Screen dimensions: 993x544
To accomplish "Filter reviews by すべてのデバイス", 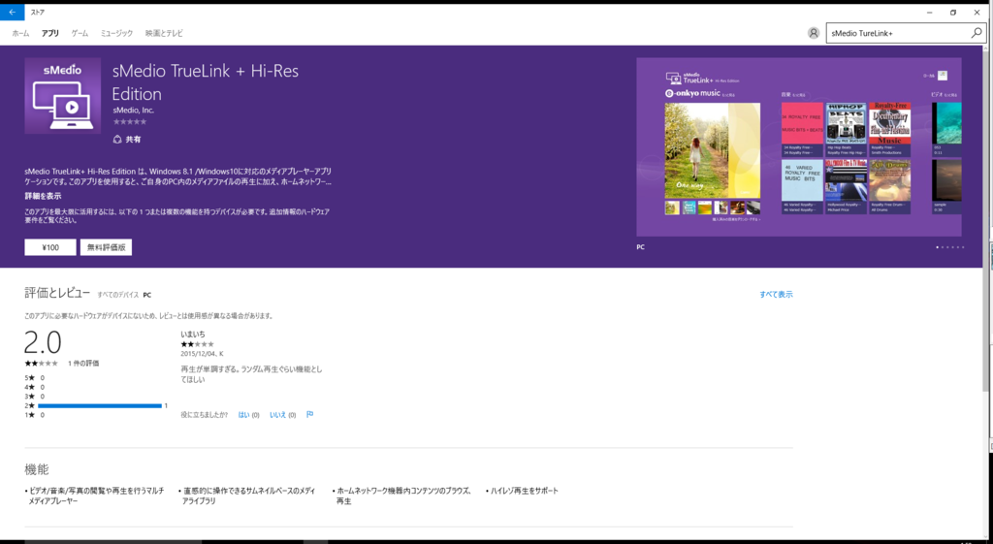I will pyautogui.click(x=117, y=295).
